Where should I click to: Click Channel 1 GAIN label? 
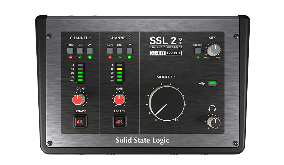point(80,88)
